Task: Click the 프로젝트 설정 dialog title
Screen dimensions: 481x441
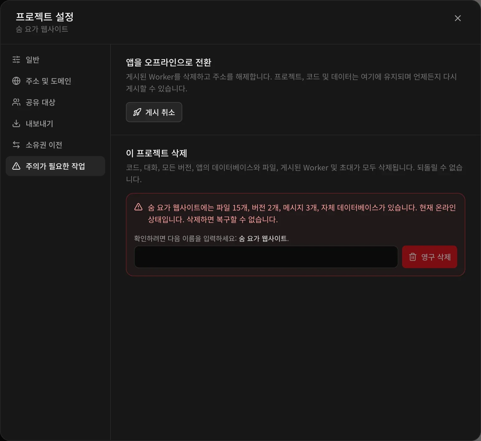Action: 44,17
